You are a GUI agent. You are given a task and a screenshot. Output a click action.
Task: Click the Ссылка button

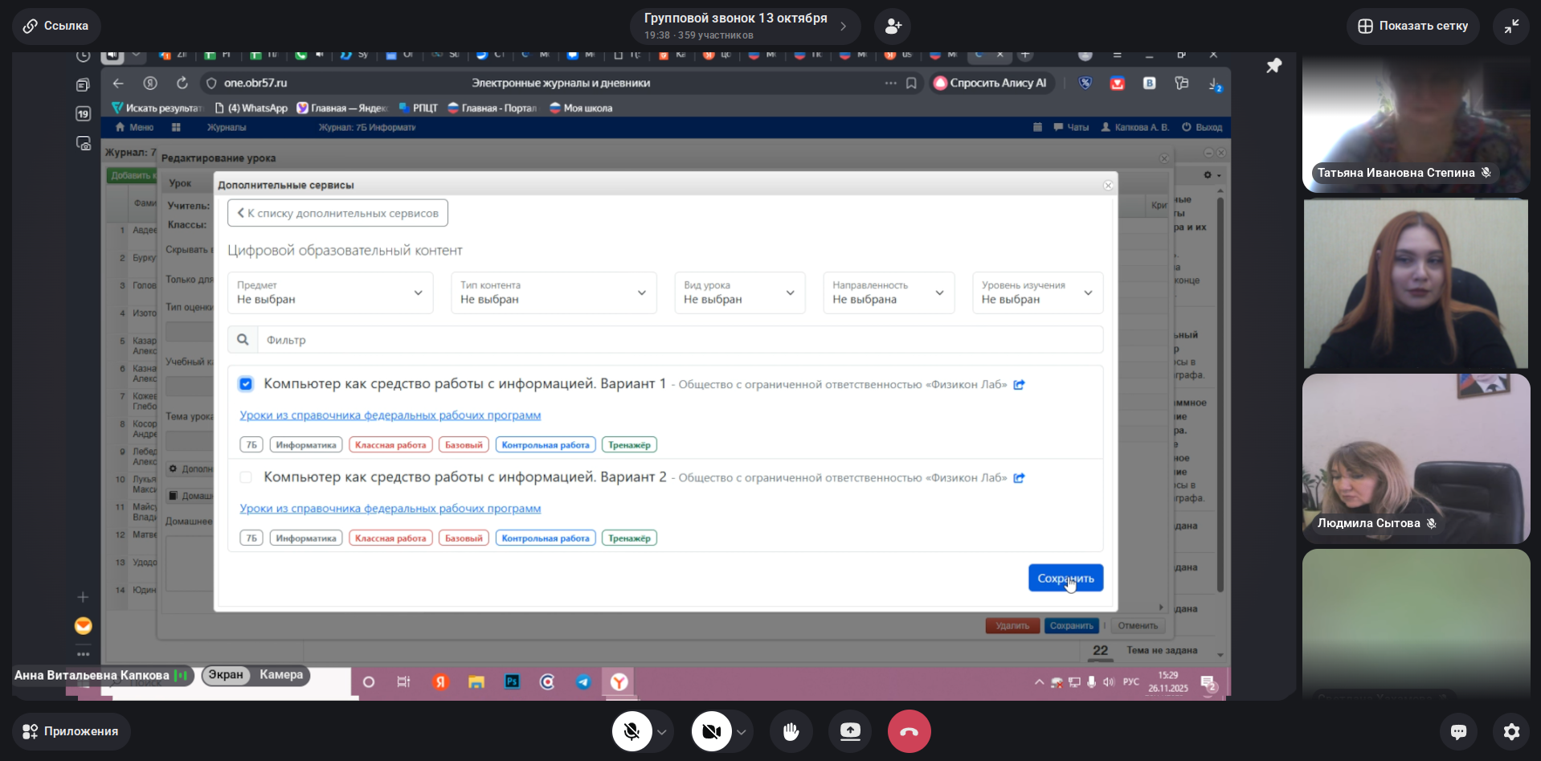[x=56, y=27]
